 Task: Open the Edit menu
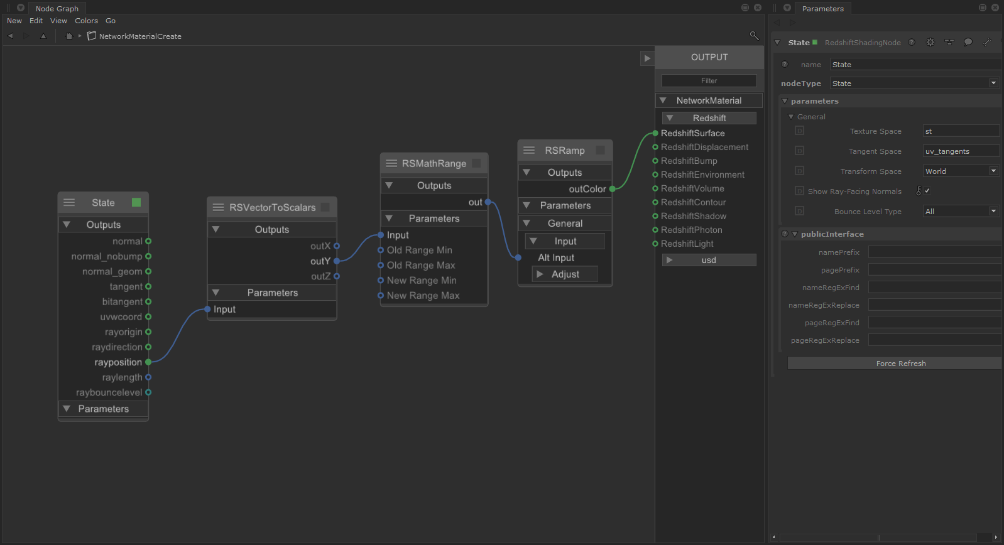[x=36, y=21]
